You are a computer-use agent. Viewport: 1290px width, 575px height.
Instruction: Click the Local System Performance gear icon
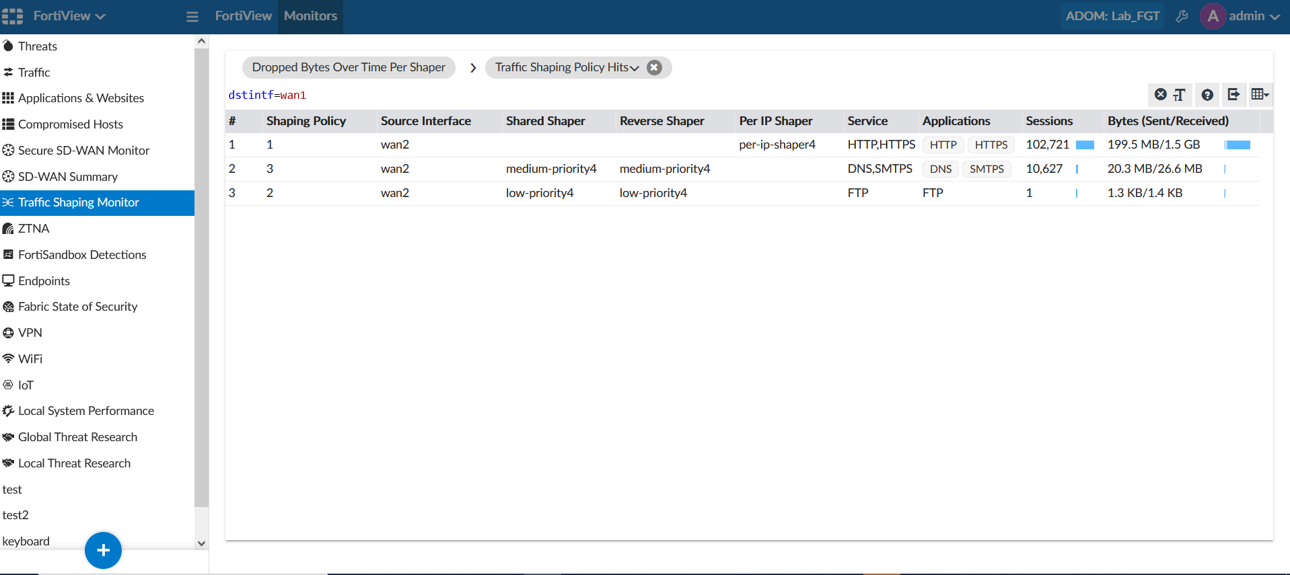(x=8, y=411)
